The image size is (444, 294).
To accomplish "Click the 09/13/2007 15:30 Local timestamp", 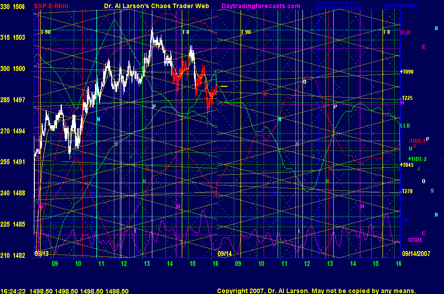I will 339,7.
